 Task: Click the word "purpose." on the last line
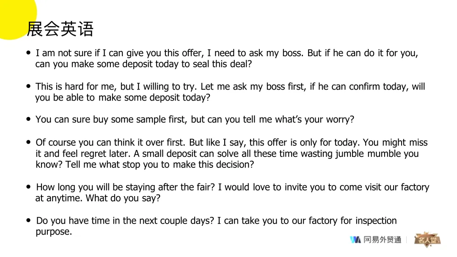[54, 232]
